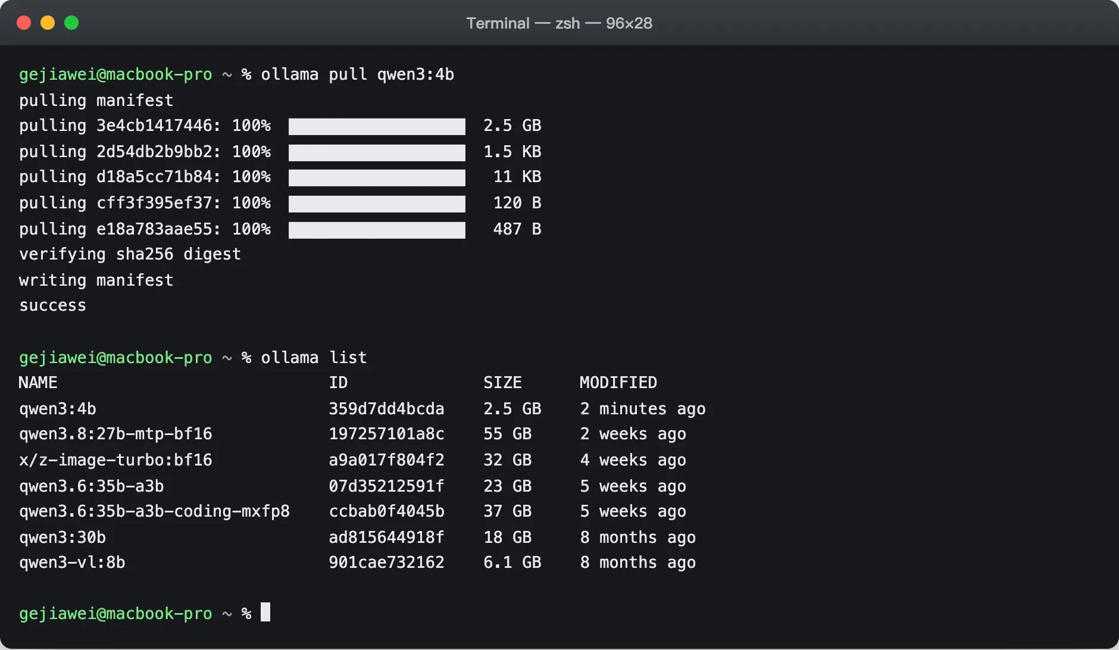This screenshot has width=1119, height=650.
Task: Click the layer hash '2d54db2b9bb2'
Action: [154, 152]
